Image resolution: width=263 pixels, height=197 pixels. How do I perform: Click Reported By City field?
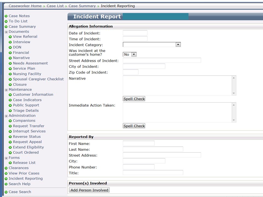click(144, 161)
